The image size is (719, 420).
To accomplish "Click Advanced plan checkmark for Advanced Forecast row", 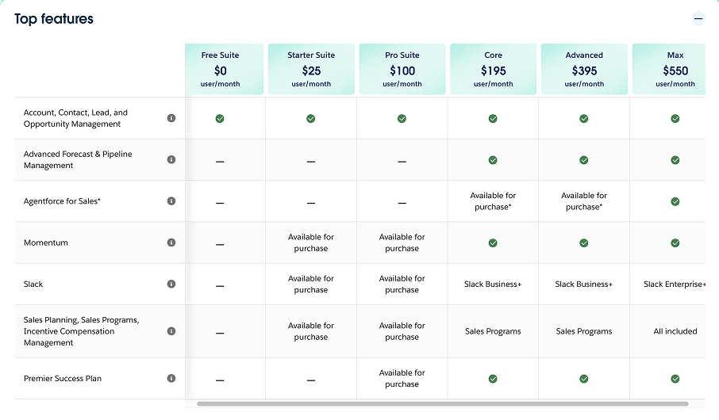I will (x=584, y=160).
